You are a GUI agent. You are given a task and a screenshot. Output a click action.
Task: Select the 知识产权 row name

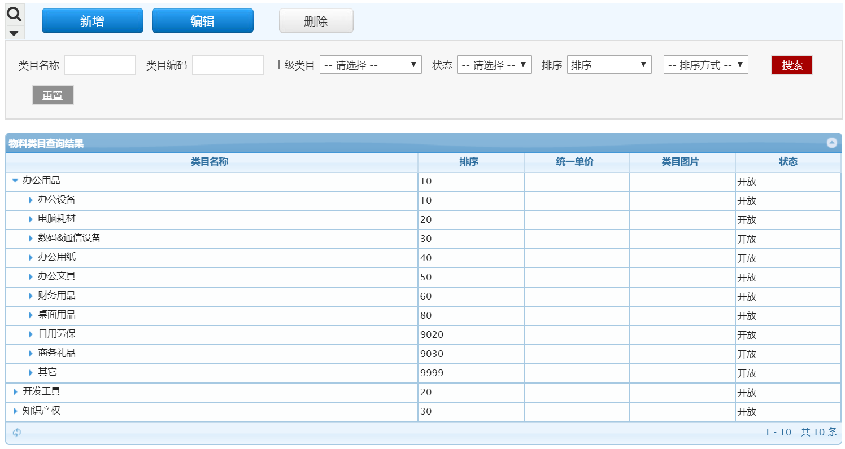tap(41, 411)
